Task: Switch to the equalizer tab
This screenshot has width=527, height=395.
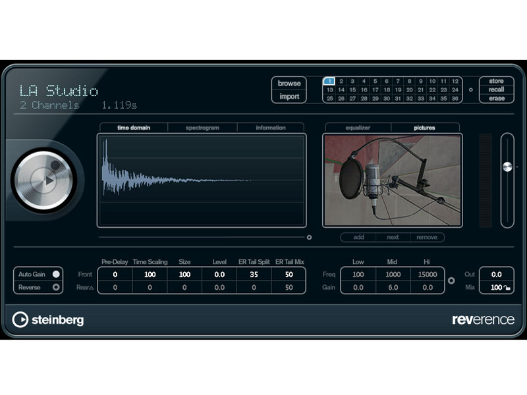Action: coord(360,127)
